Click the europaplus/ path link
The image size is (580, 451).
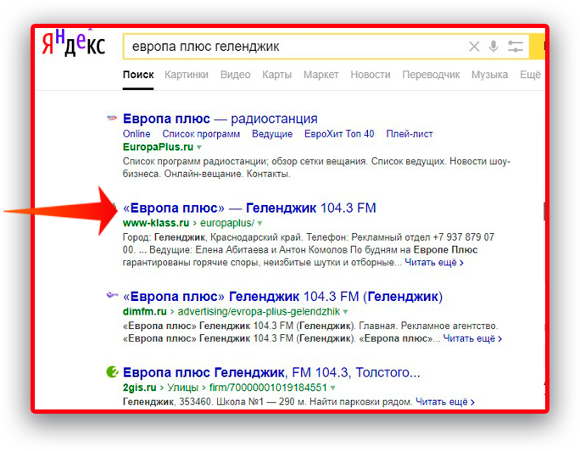tap(227, 223)
